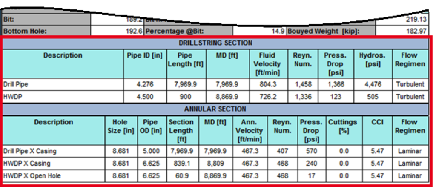Select hydrostatic pressure value 4,476
Screen dimensions: 436x187
coord(373,84)
